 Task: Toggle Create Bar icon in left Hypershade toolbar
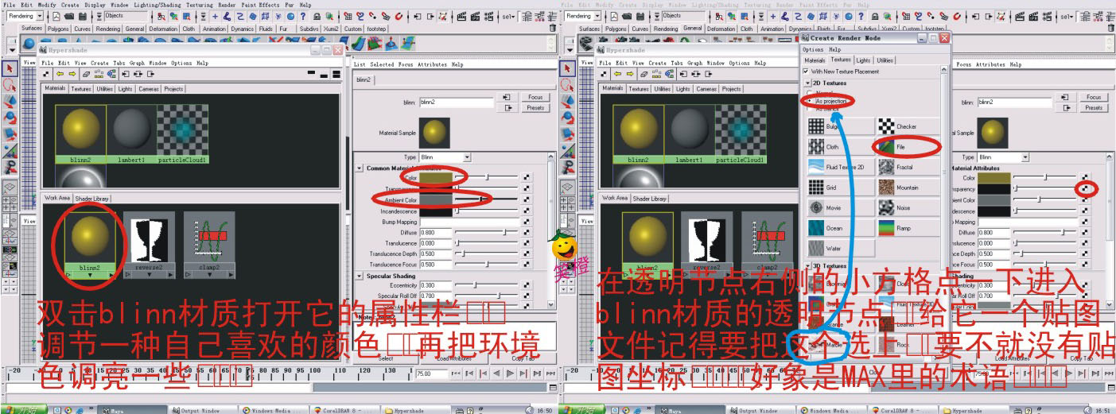[x=46, y=74]
